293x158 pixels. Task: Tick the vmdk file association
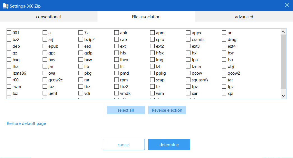tap(117, 93)
